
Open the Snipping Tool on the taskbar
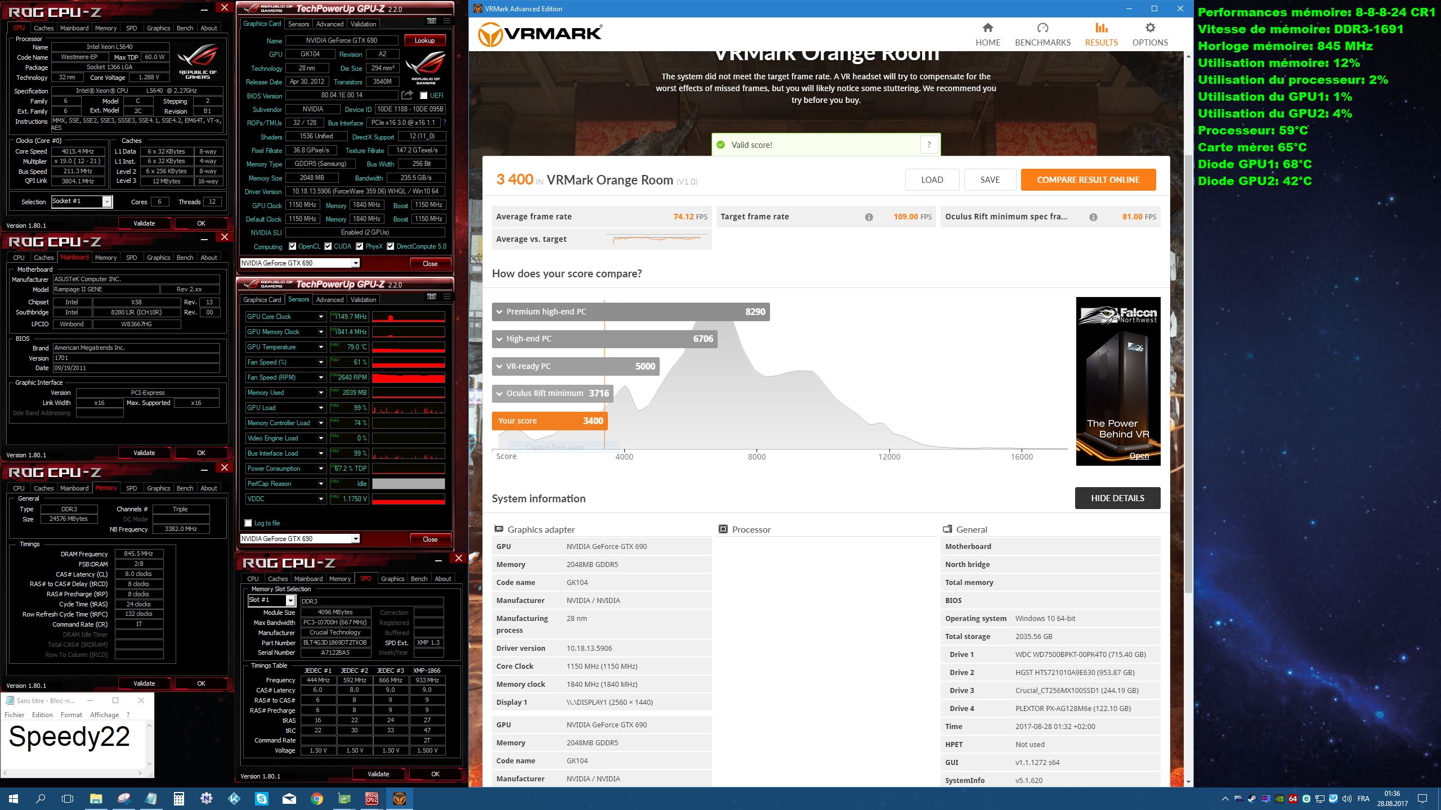[x=124, y=799]
